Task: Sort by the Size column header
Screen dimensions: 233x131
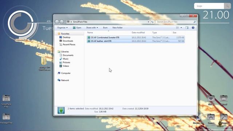Action: 174,32
